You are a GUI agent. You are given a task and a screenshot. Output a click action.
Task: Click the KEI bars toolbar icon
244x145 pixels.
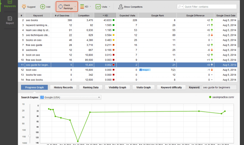(82, 6)
